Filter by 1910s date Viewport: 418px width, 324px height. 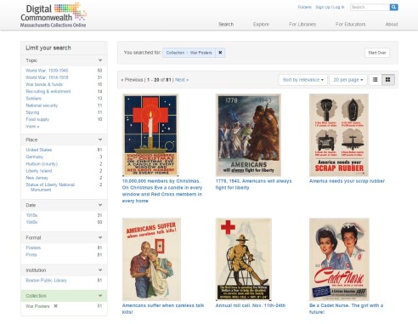(x=31, y=215)
